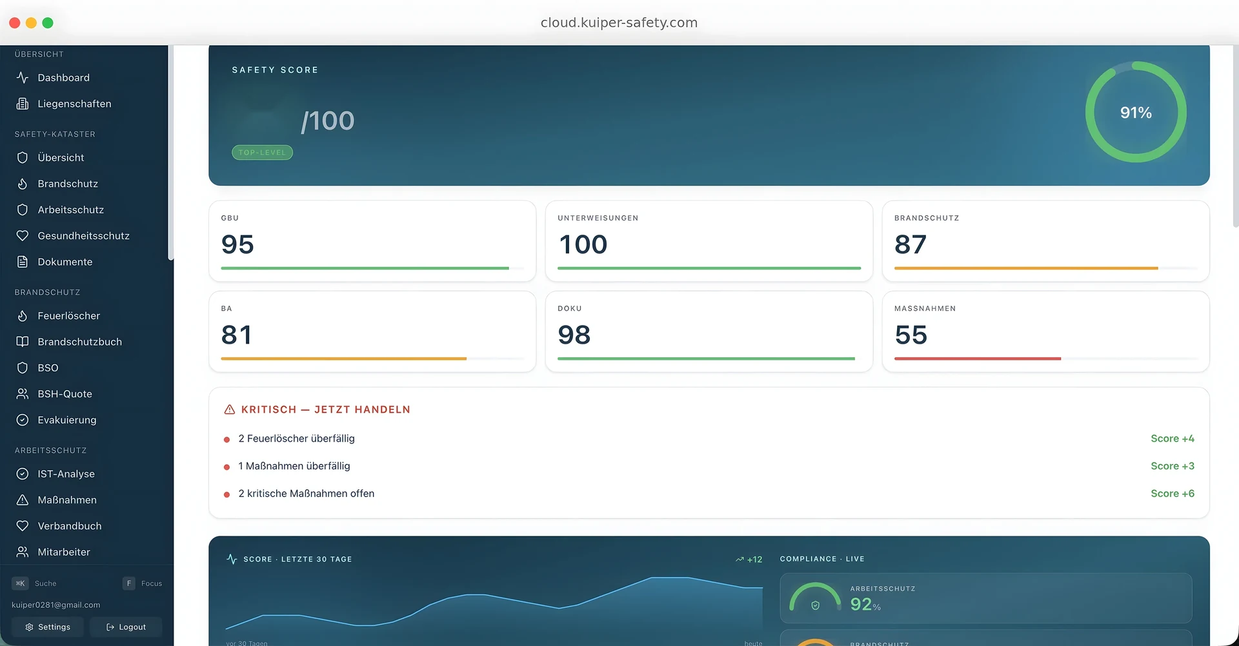Click the TOP-LEVEL badge
This screenshot has height=646, width=1239.
coord(262,153)
